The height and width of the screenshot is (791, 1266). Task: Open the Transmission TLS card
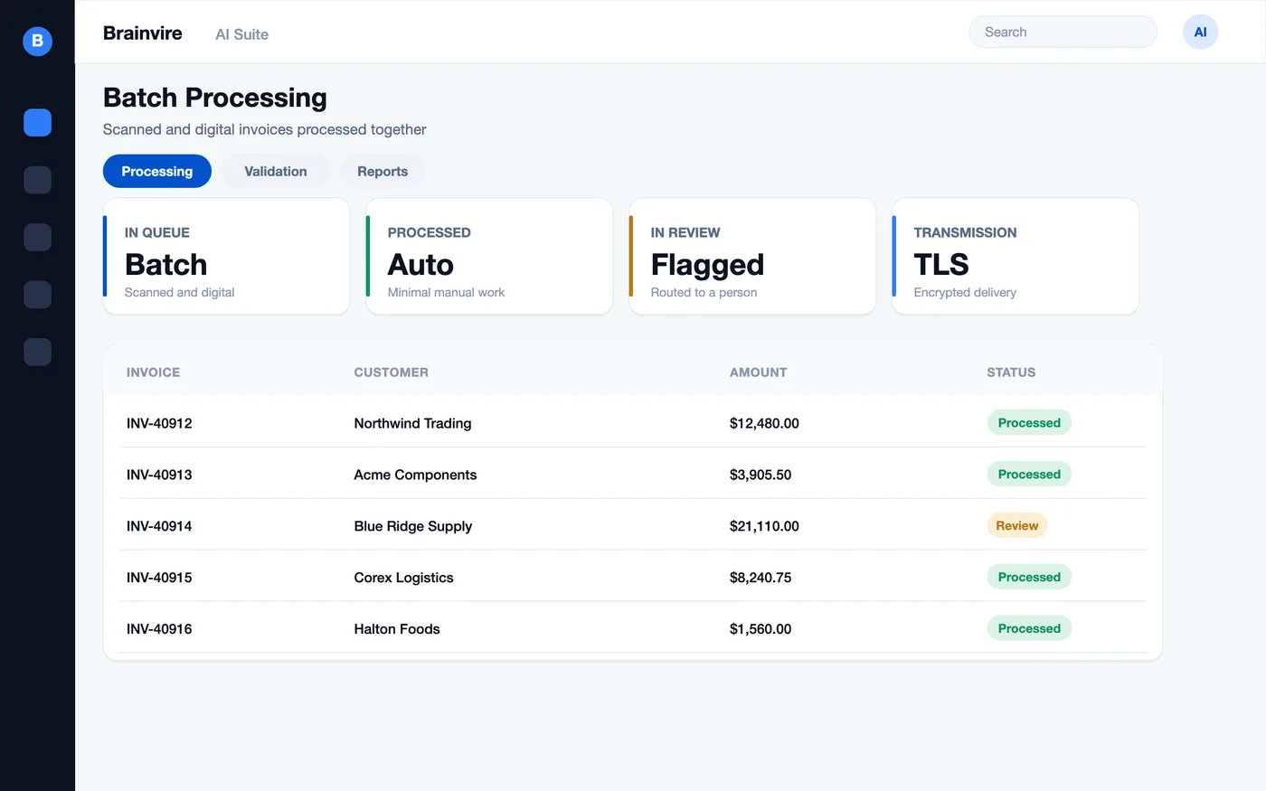click(x=1016, y=257)
